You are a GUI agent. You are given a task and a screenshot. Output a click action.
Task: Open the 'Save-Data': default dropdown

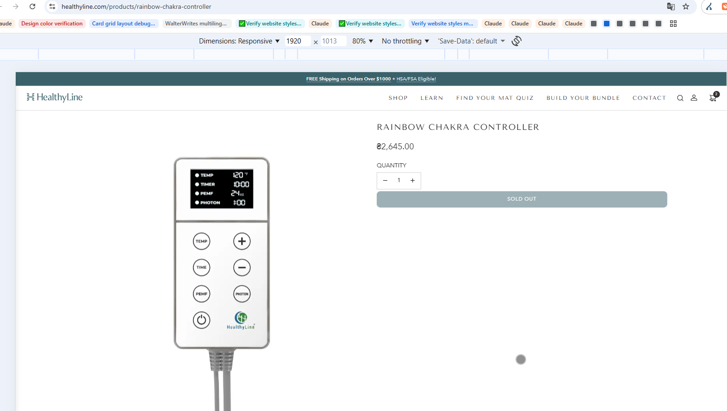(x=472, y=41)
